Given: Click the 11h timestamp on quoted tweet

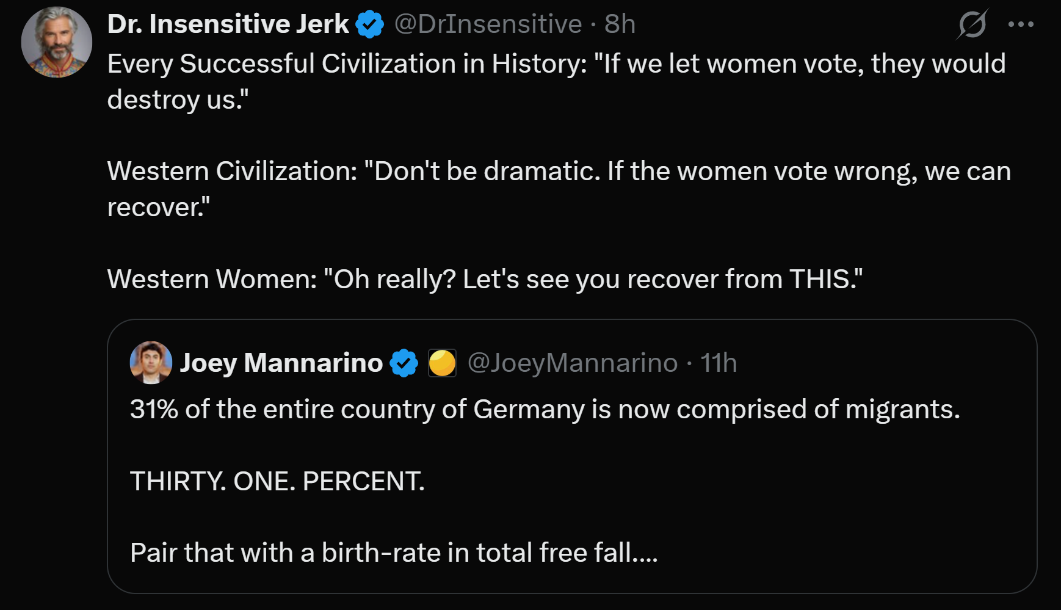Looking at the screenshot, I should tap(719, 363).
